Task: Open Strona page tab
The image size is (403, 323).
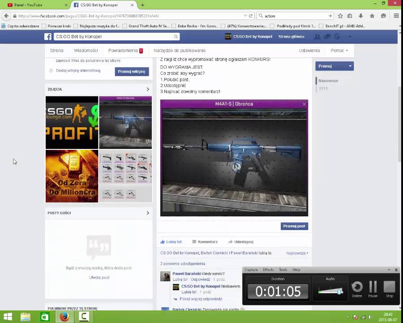Action: click(x=56, y=51)
